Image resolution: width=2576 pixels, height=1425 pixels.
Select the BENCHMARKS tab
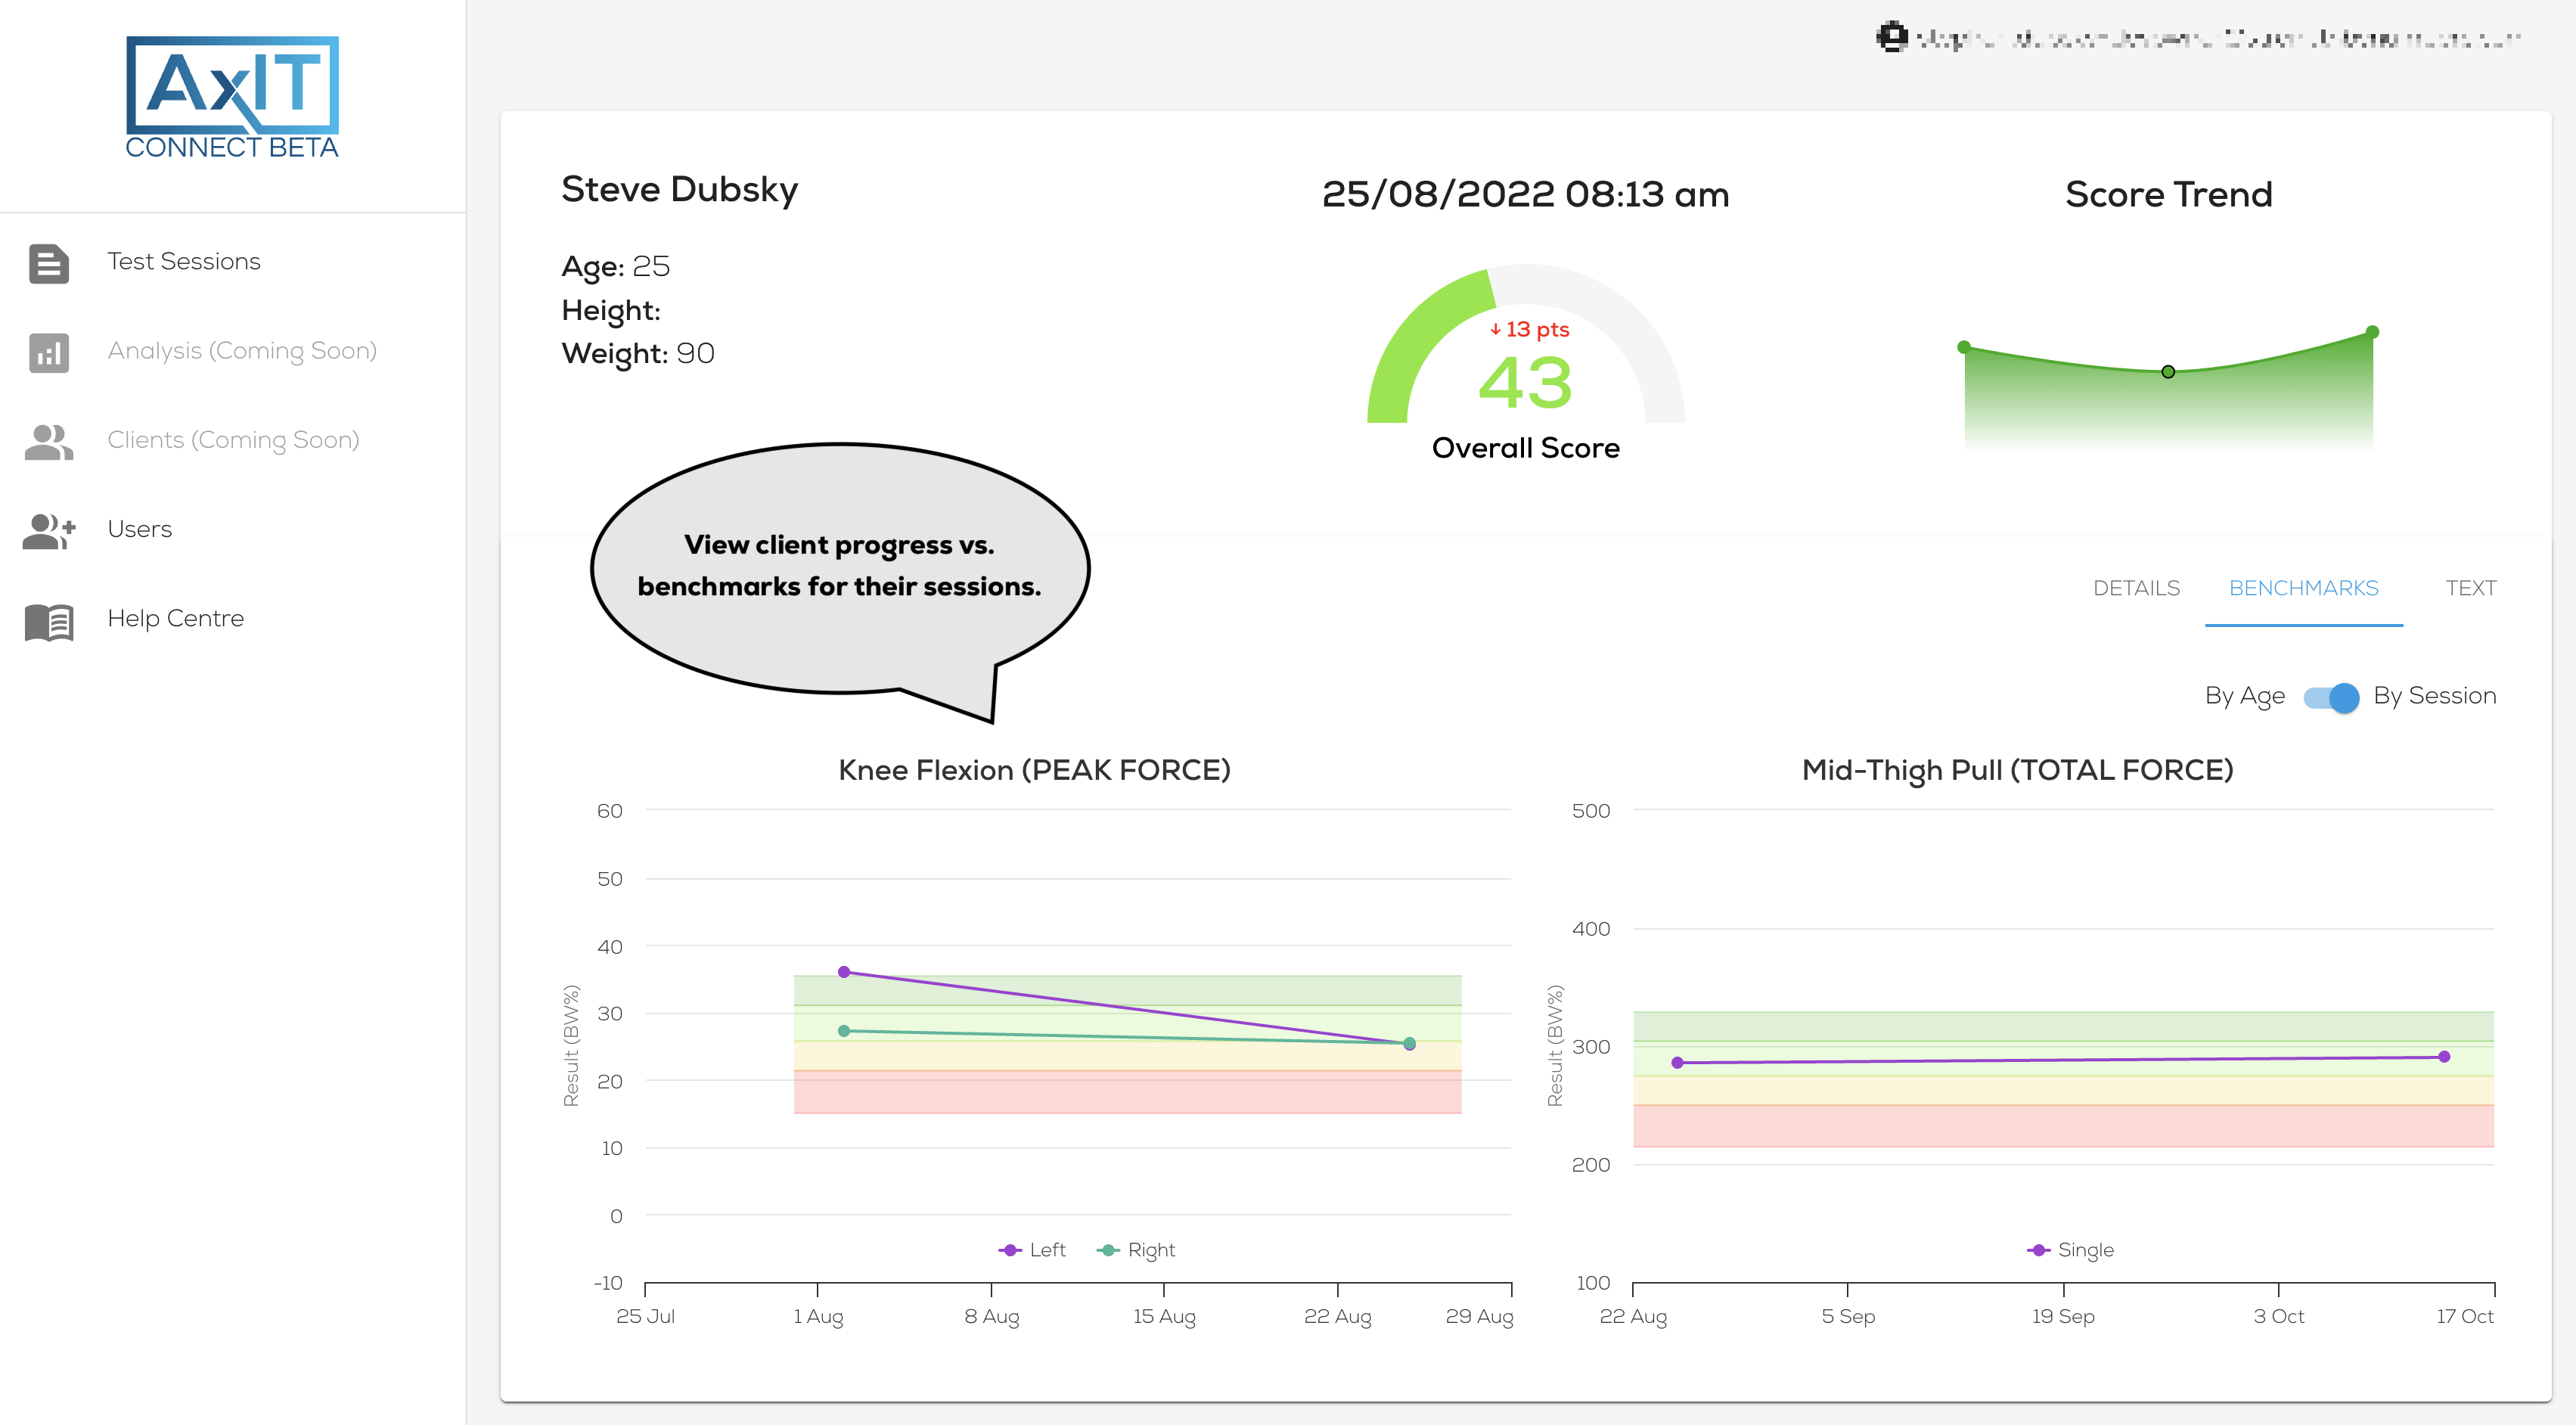pyautogui.click(x=2304, y=589)
